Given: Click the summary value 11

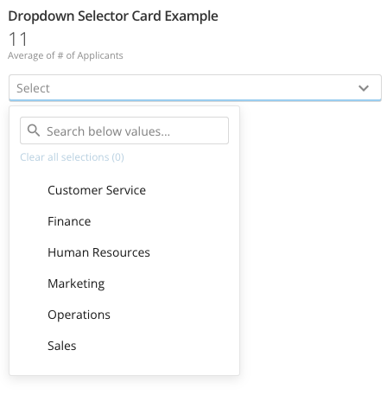Looking at the screenshot, I should pos(18,39).
